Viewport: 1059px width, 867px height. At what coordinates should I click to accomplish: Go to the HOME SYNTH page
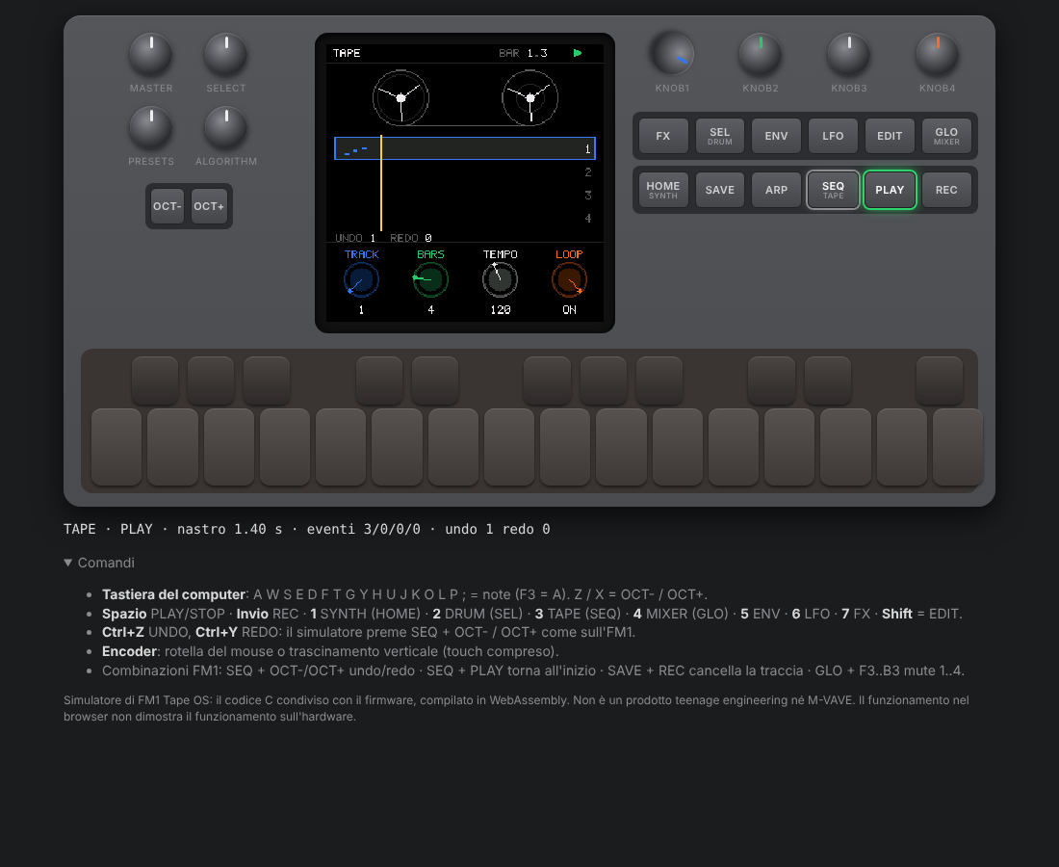click(663, 190)
